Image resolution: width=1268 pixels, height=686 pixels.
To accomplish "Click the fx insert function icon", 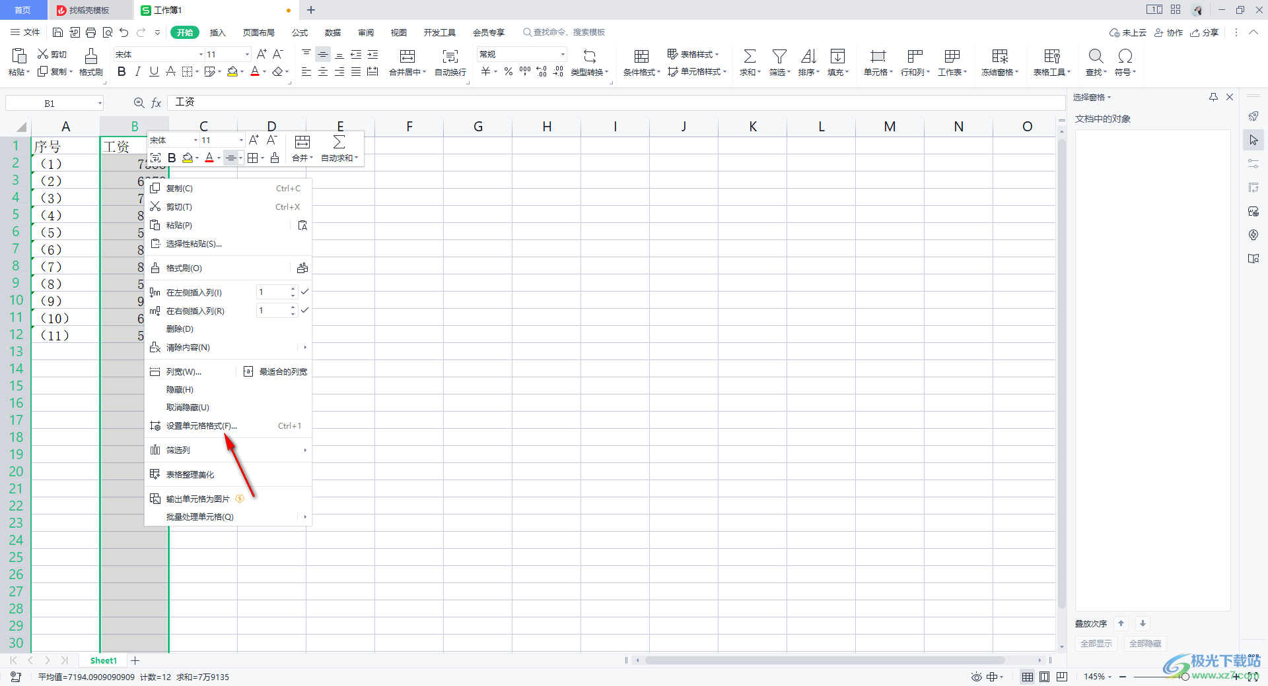I will tap(157, 103).
